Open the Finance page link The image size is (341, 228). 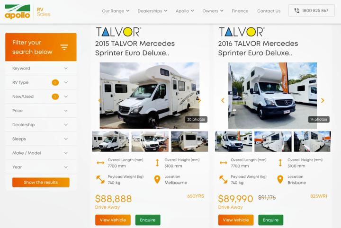pyautogui.click(x=240, y=11)
